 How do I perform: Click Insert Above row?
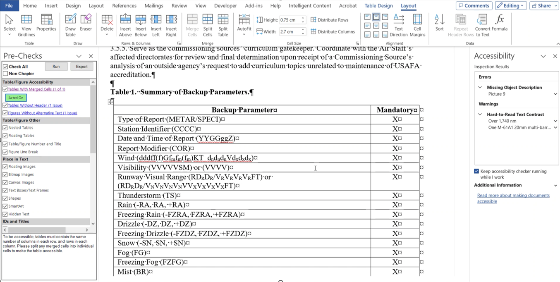click(125, 25)
